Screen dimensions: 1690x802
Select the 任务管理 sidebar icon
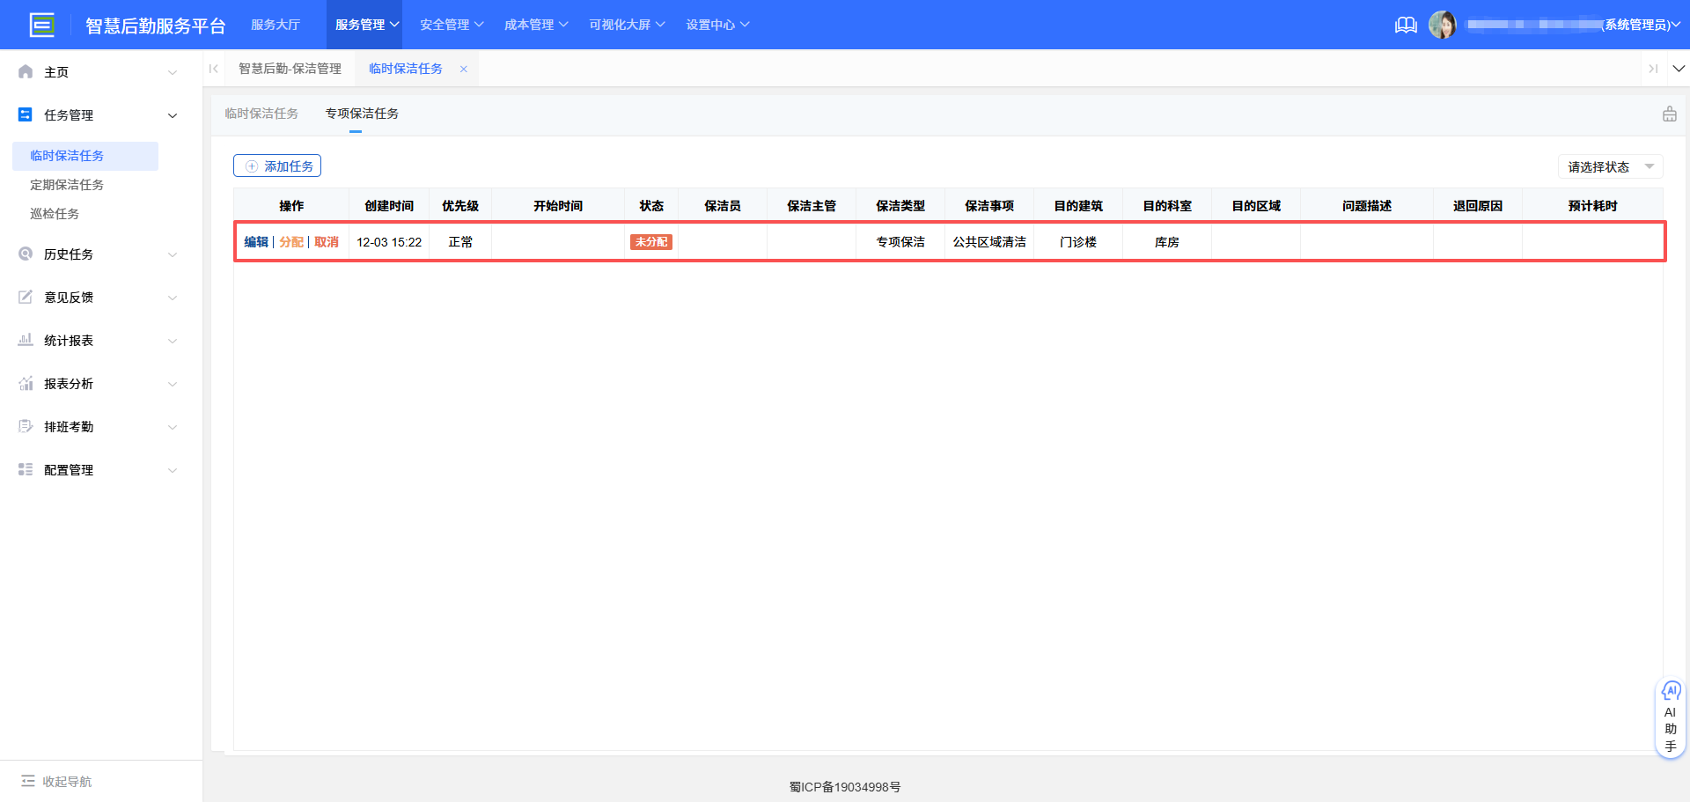pos(25,114)
